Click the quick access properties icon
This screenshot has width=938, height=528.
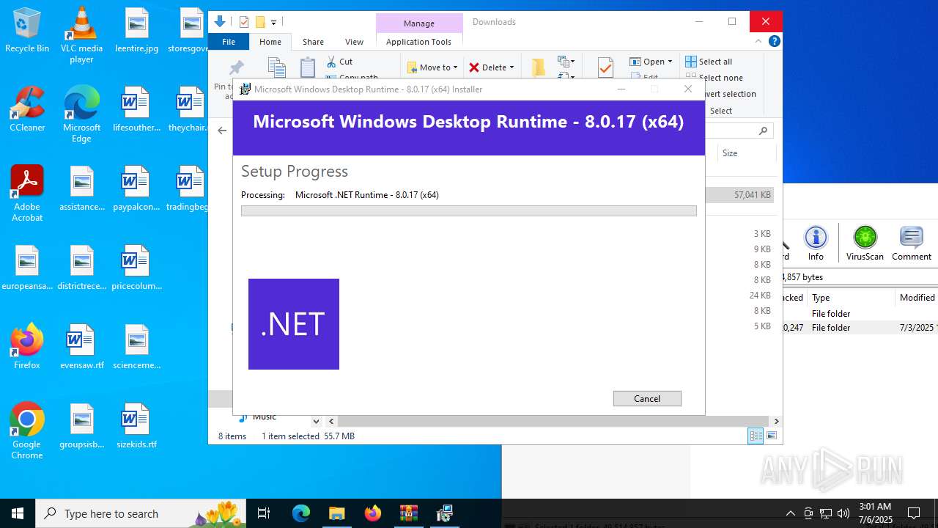point(244,22)
